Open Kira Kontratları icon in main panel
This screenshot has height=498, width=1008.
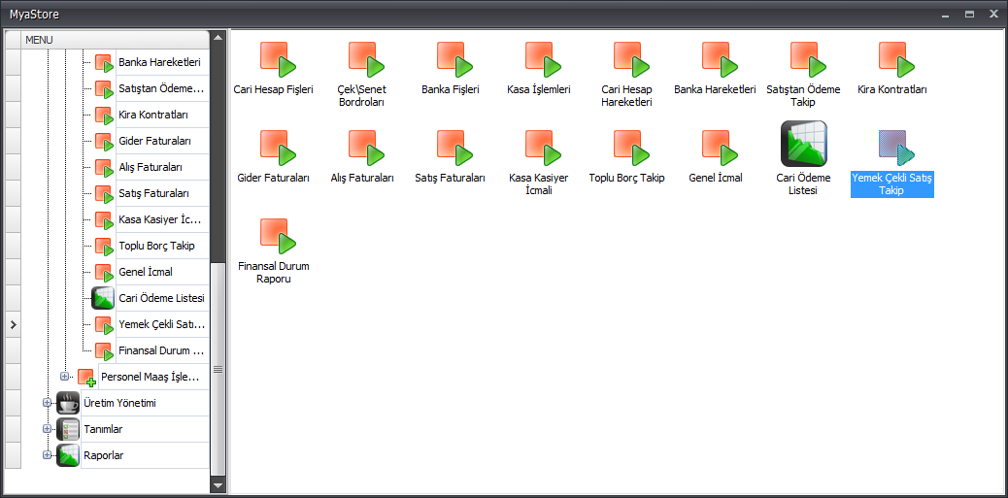tap(896, 59)
